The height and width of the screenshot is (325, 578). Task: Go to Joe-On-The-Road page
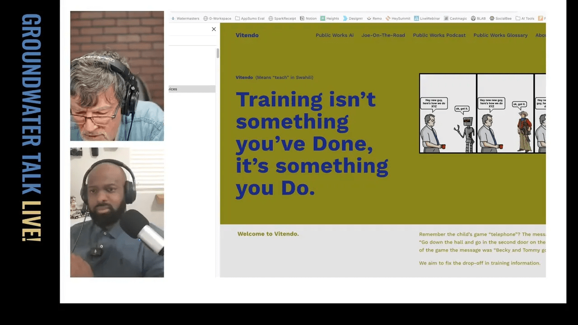click(x=383, y=35)
